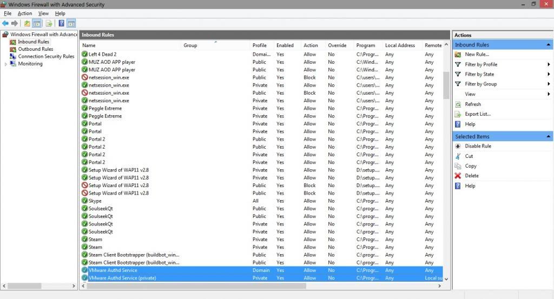This screenshot has height=299, width=554.
Task: Toggle the console tree pane toolbar icon
Action: pyautogui.click(x=37, y=23)
